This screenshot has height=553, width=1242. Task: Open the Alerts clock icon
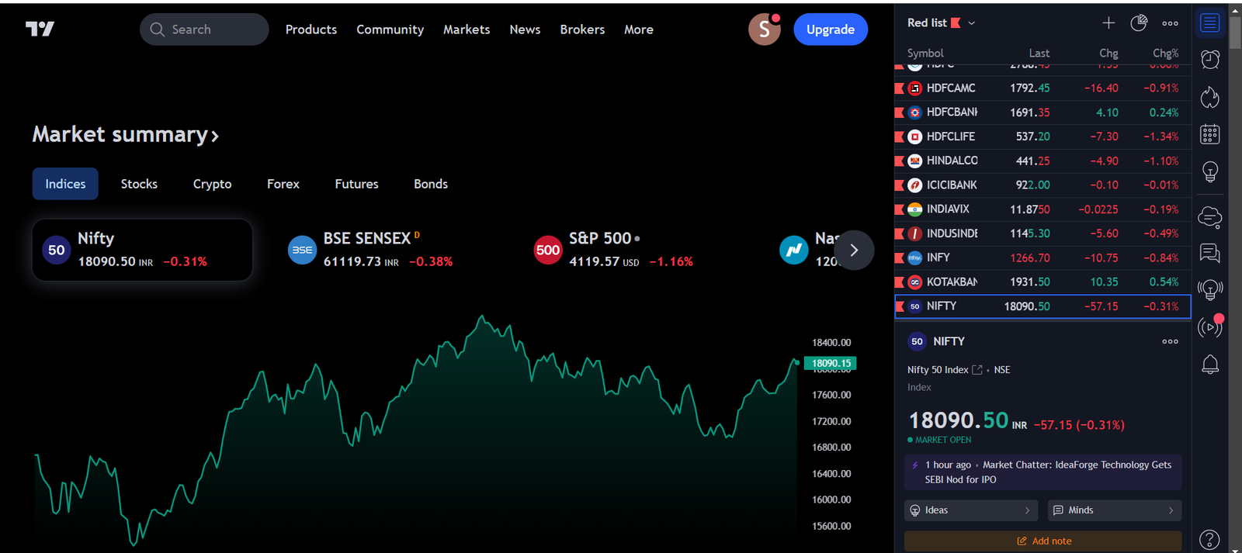[1209, 60]
